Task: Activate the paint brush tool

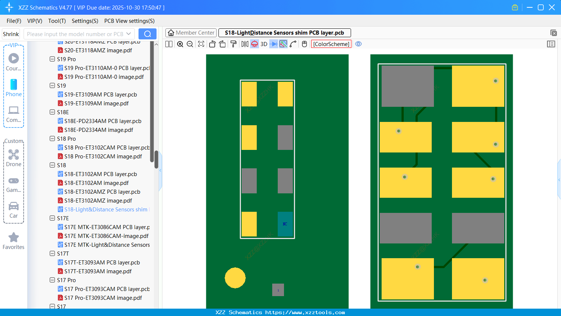Action: point(233,44)
